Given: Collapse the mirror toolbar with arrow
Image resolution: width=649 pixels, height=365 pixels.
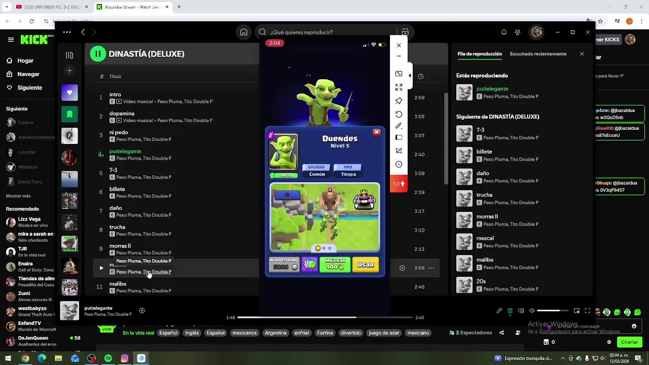Looking at the screenshot, I should 410,76.
